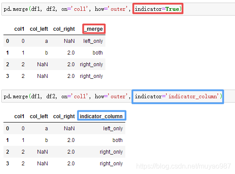Click the indicator_column column header
Screen dimensions: 235x174
click(101, 116)
